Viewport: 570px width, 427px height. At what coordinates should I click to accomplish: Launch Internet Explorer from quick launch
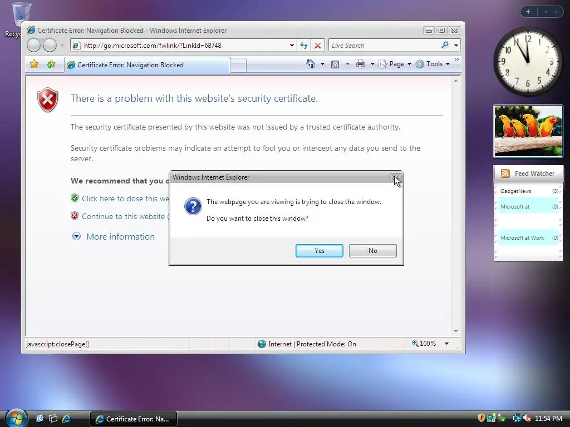(x=66, y=419)
